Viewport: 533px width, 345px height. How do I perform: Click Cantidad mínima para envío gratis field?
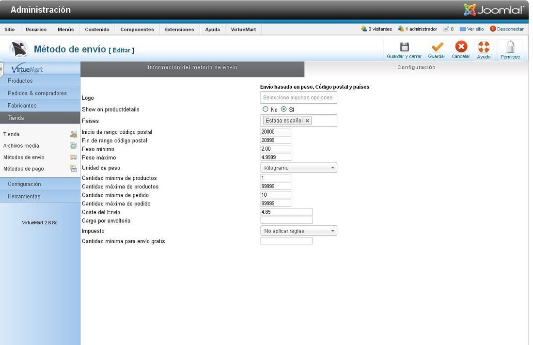286,241
